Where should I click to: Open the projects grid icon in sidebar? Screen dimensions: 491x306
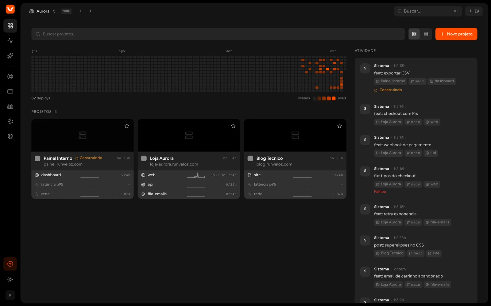coord(10,26)
